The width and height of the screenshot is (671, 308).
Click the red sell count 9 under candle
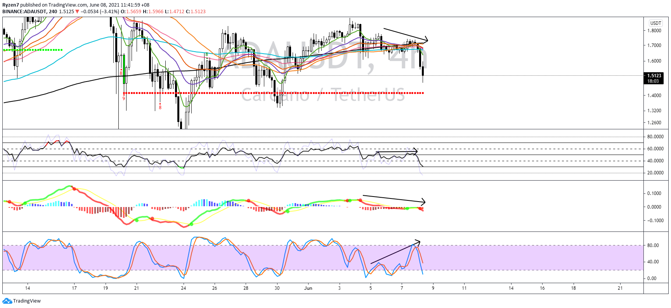point(124,99)
